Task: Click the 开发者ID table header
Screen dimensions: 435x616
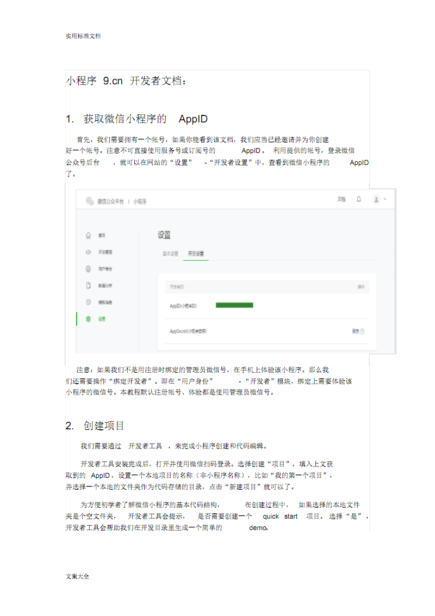Action: (177, 287)
